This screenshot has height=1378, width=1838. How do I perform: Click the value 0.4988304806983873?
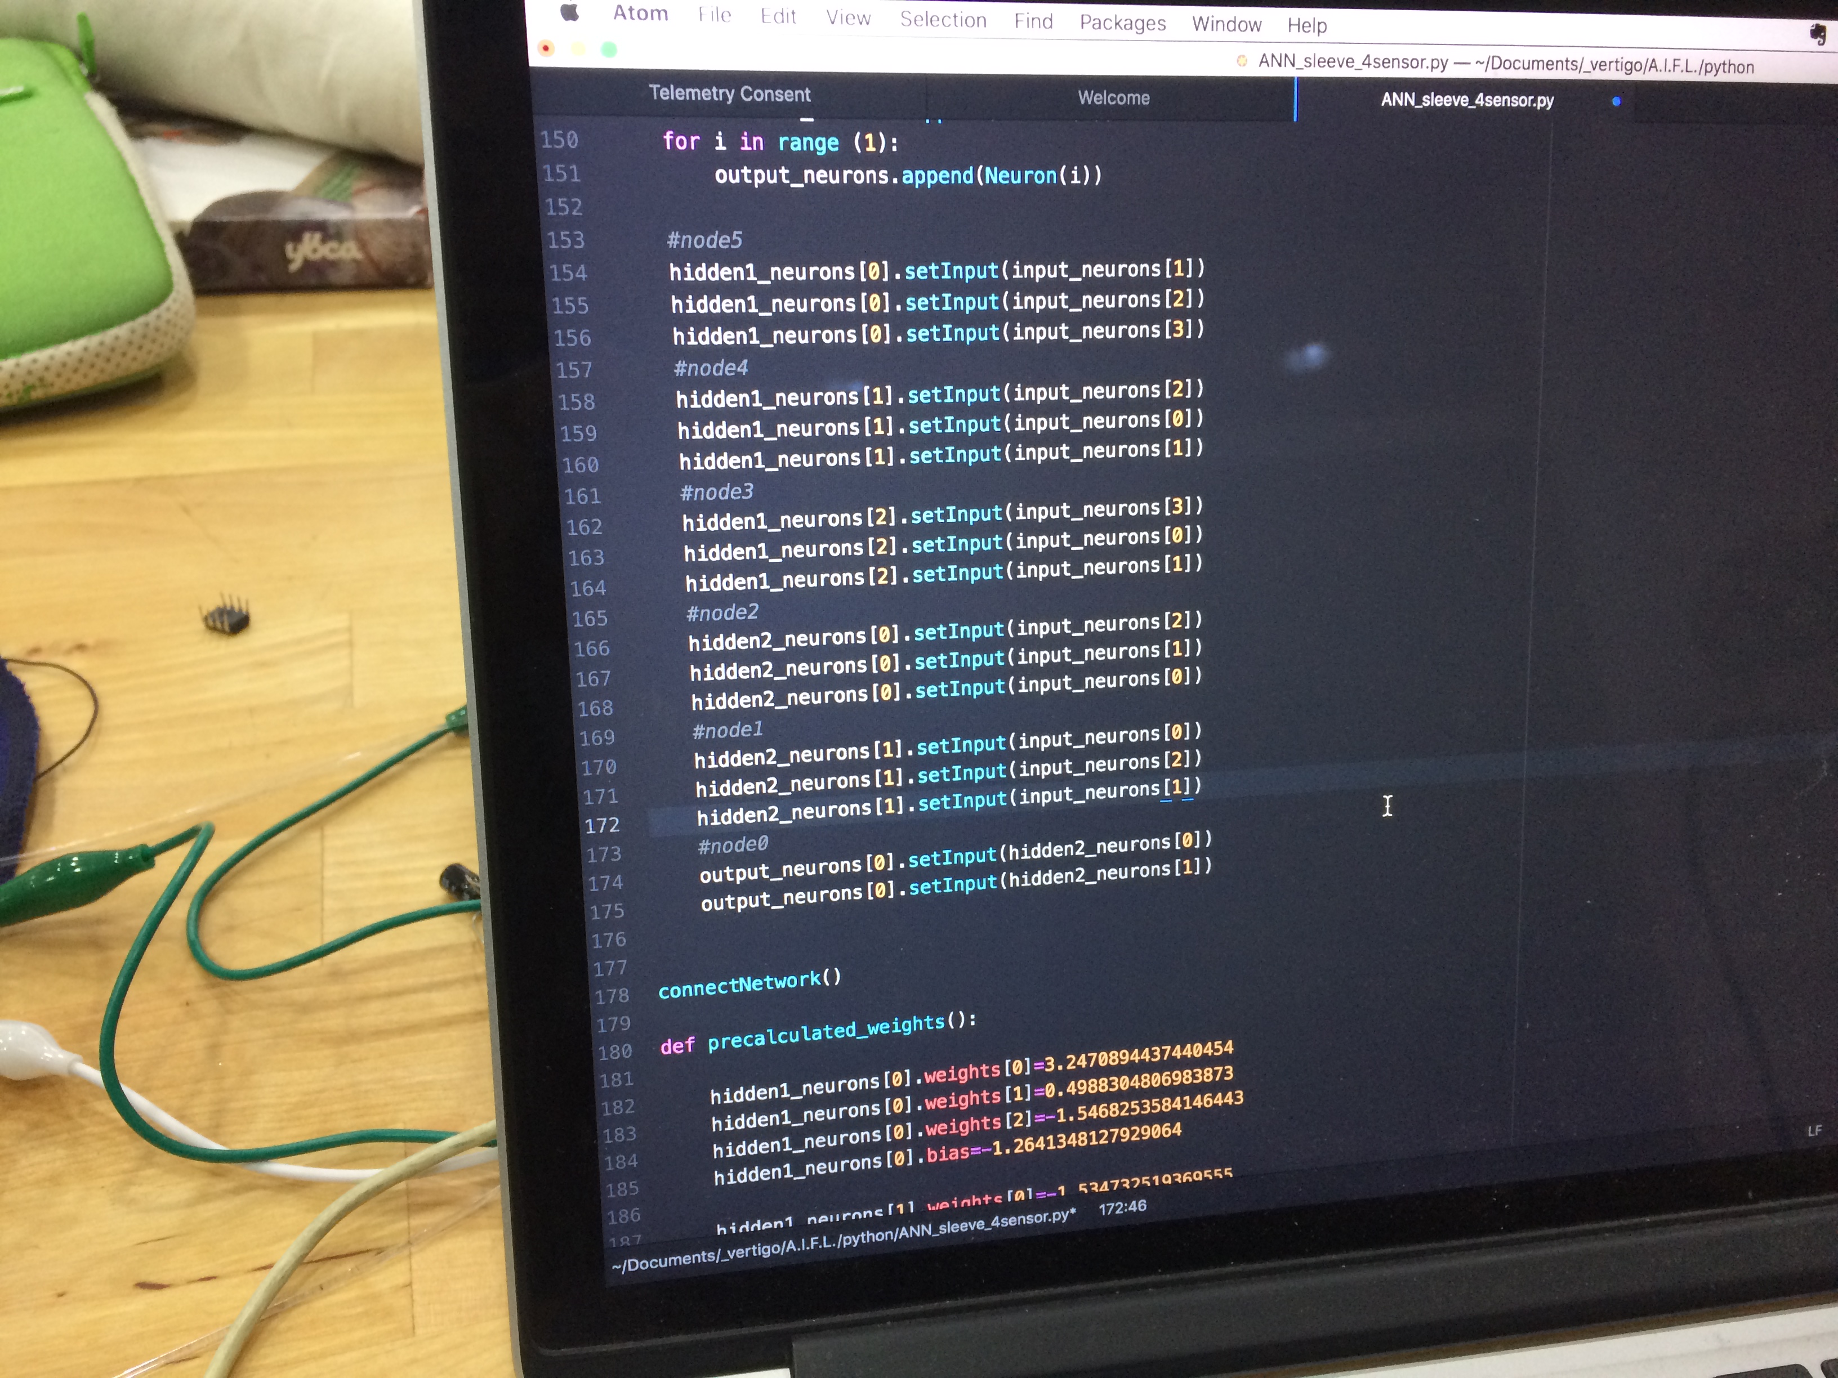pos(1139,1082)
